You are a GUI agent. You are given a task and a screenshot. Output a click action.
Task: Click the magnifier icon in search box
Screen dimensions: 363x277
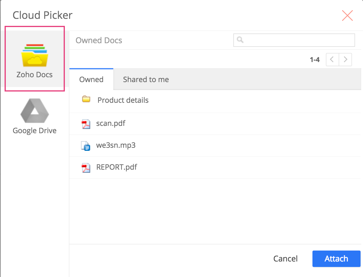[x=240, y=40]
